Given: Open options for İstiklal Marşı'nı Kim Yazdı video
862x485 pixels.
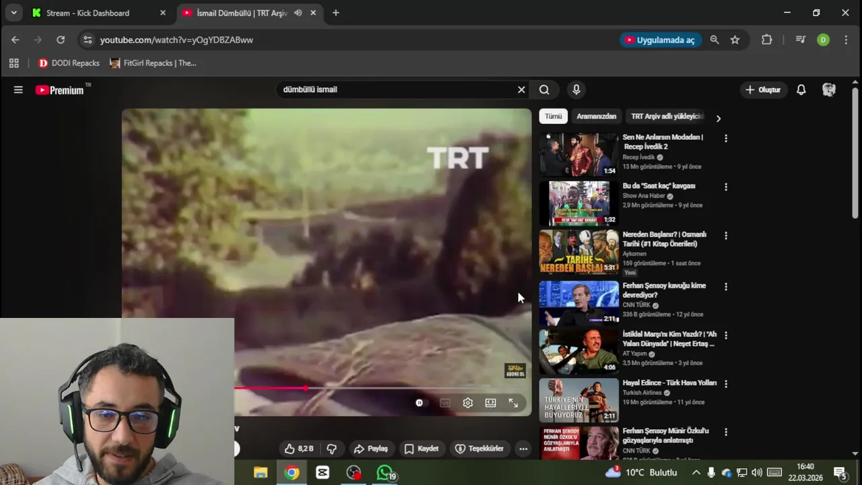Looking at the screenshot, I should (x=725, y=335).
